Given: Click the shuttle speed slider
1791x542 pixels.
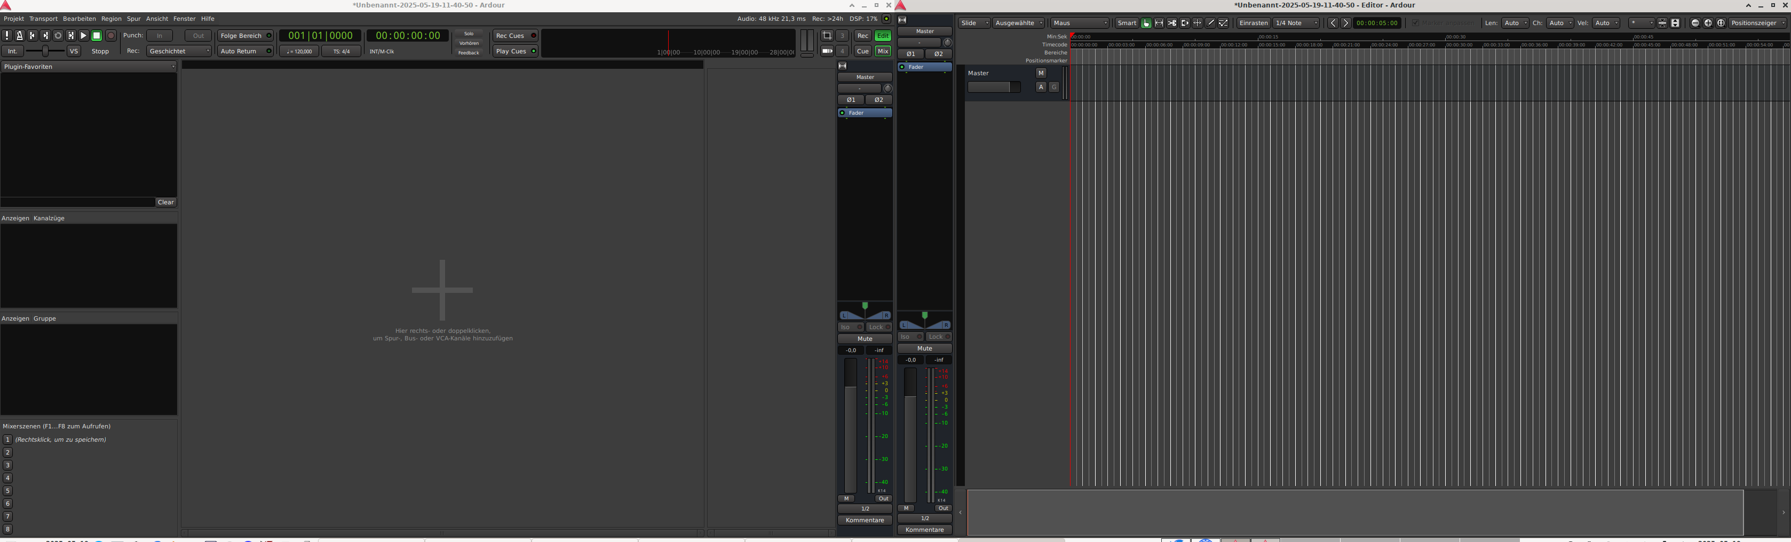Looking at the screenshot, I should coord(45,51).
